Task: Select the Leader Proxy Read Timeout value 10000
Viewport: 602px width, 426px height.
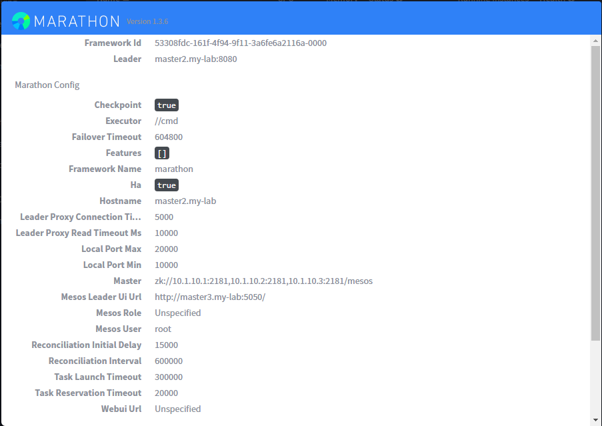Action: 166,233
